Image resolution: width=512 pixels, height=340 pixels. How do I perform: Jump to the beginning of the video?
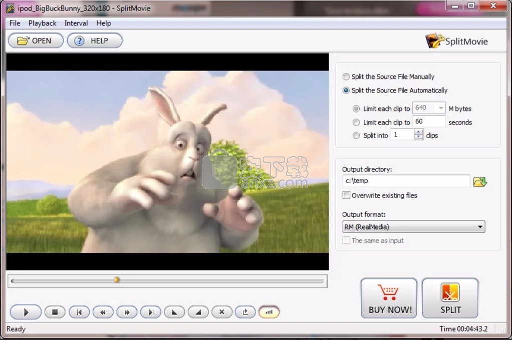click(79, 312)
